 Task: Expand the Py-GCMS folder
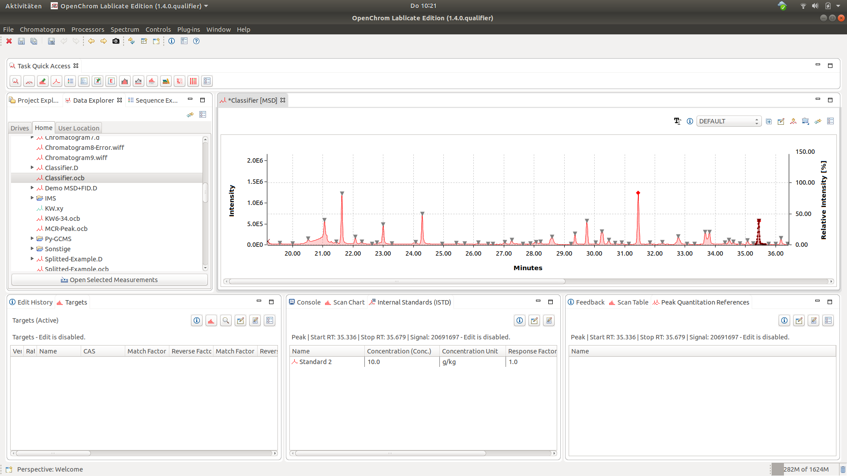(32, 238)
